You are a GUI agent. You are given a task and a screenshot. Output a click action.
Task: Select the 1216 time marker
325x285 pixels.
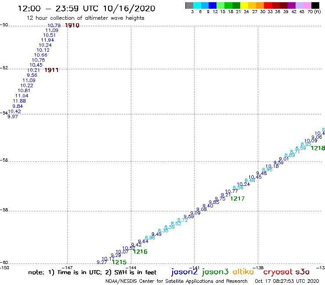140,252
